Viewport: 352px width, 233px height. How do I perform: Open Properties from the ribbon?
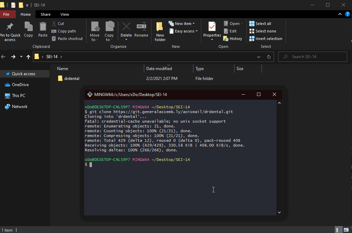[x=212, y=27]
